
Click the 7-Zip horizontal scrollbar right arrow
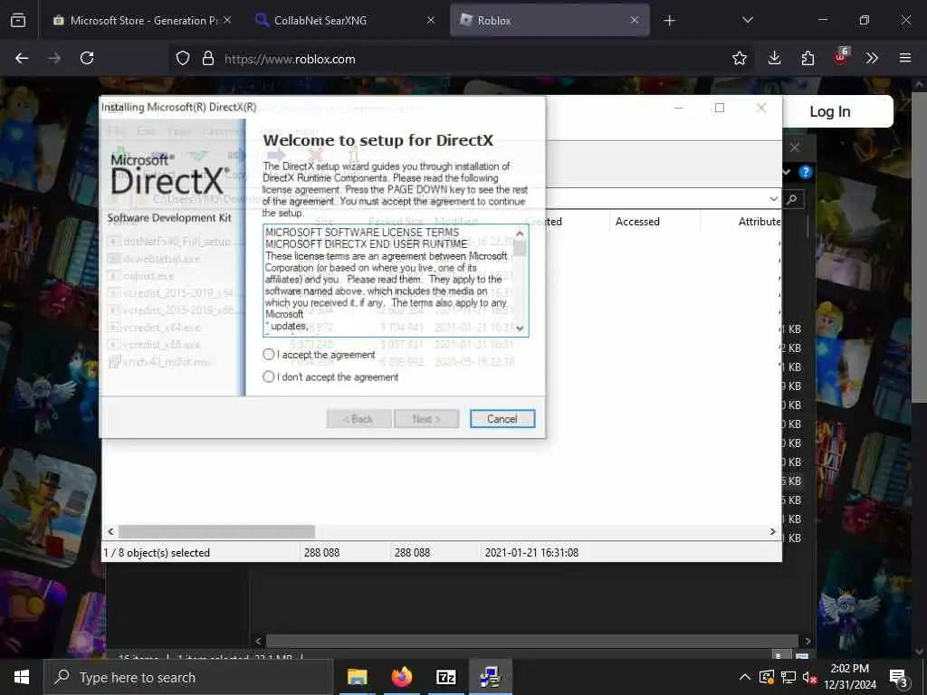coord(772,531)
